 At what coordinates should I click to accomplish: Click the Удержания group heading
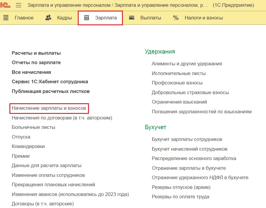160,51
